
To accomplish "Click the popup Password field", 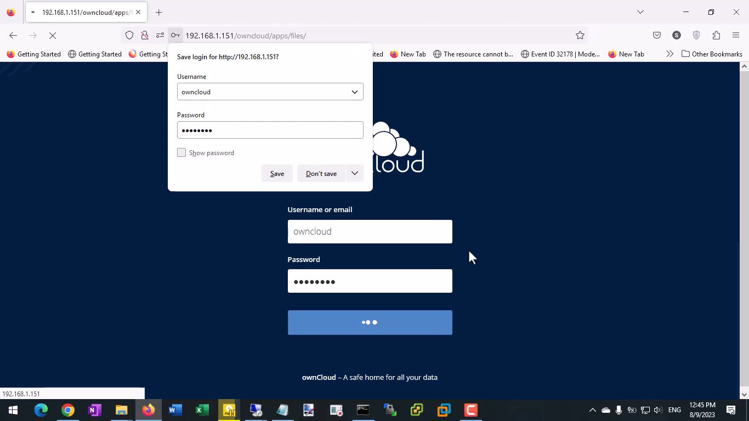I will [270, 130].
